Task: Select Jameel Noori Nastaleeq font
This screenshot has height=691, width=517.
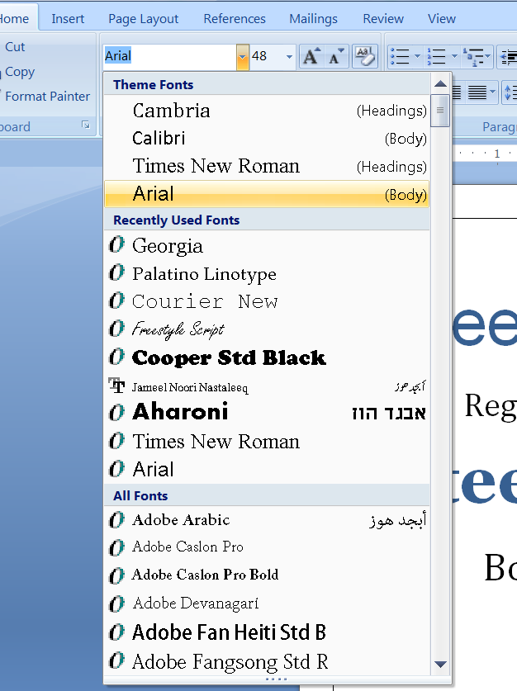Action: click(x=267, y=386)
